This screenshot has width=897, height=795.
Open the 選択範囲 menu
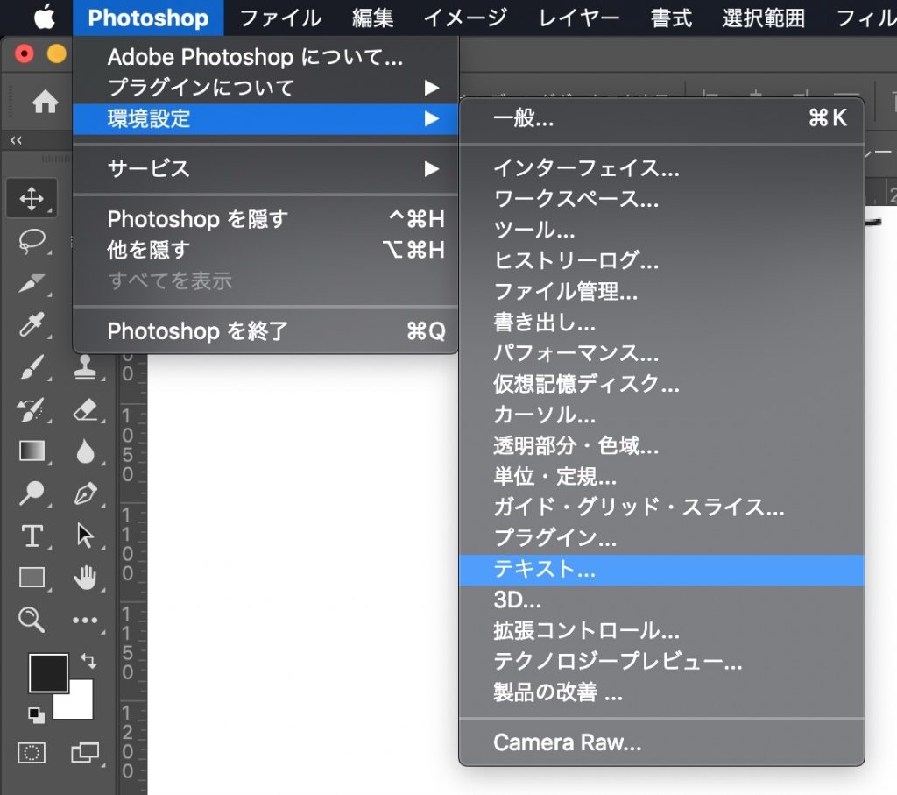click(763, 18)
